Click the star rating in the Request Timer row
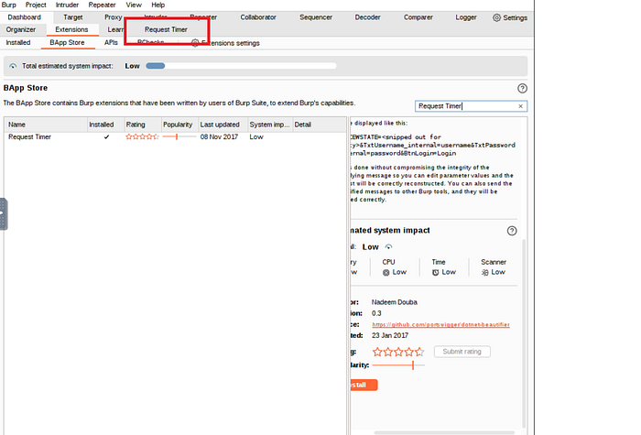This screenshot has height=435, width=641. point(142,137)
